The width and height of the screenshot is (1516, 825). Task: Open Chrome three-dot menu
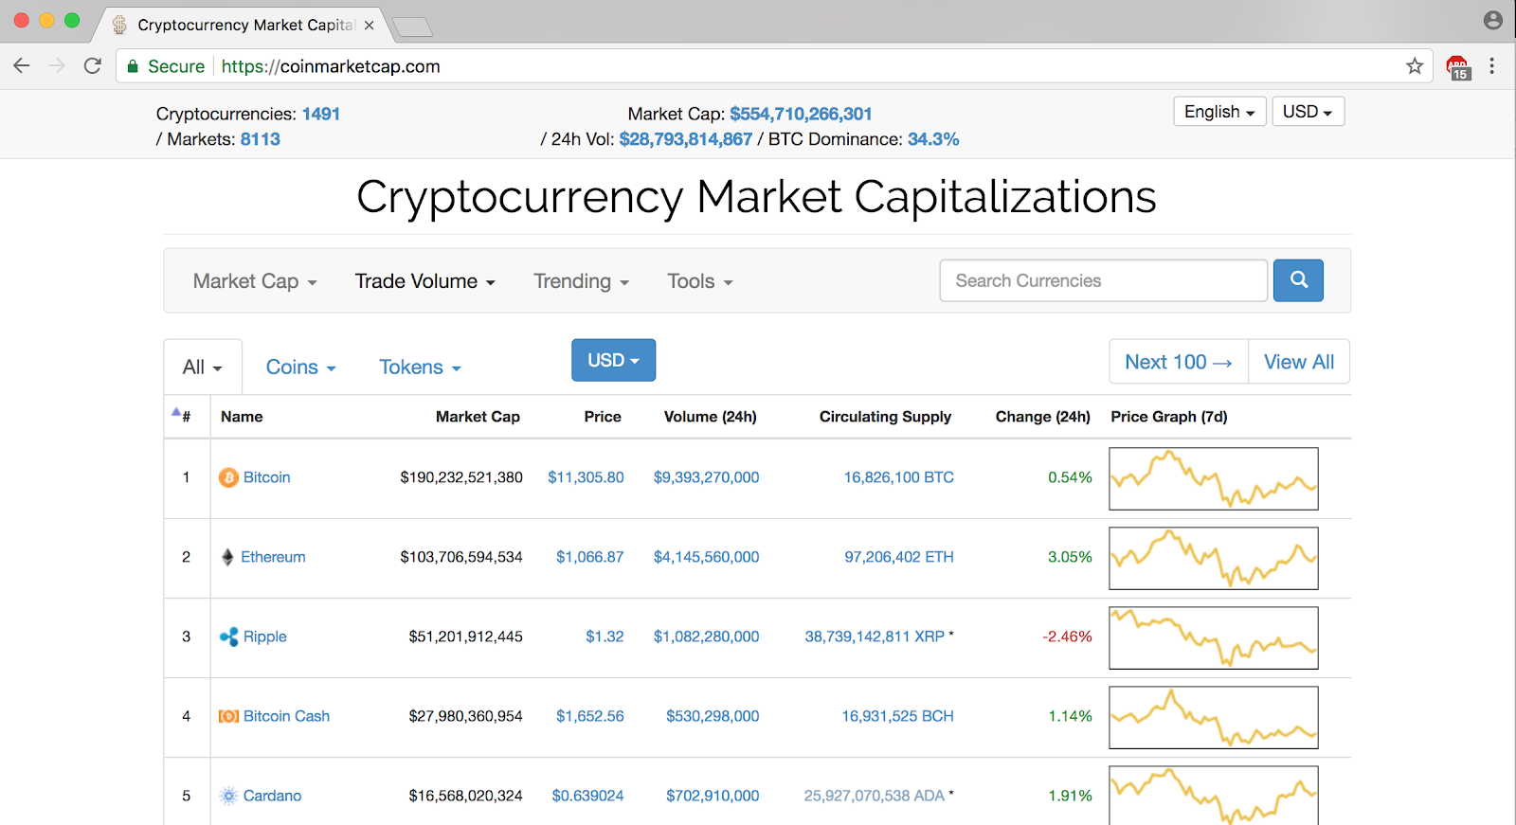(x=1492, y=65)
